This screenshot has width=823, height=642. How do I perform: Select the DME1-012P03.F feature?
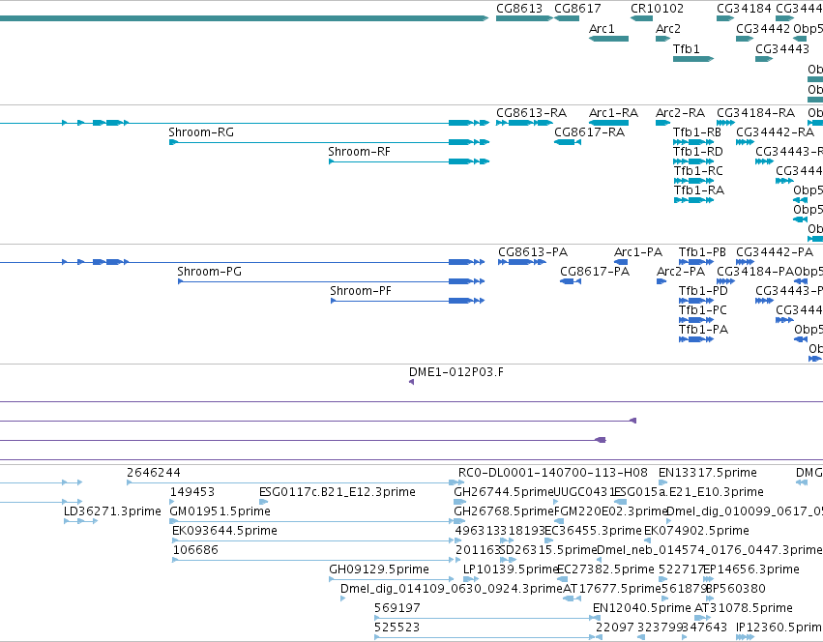tap(412, 382)
